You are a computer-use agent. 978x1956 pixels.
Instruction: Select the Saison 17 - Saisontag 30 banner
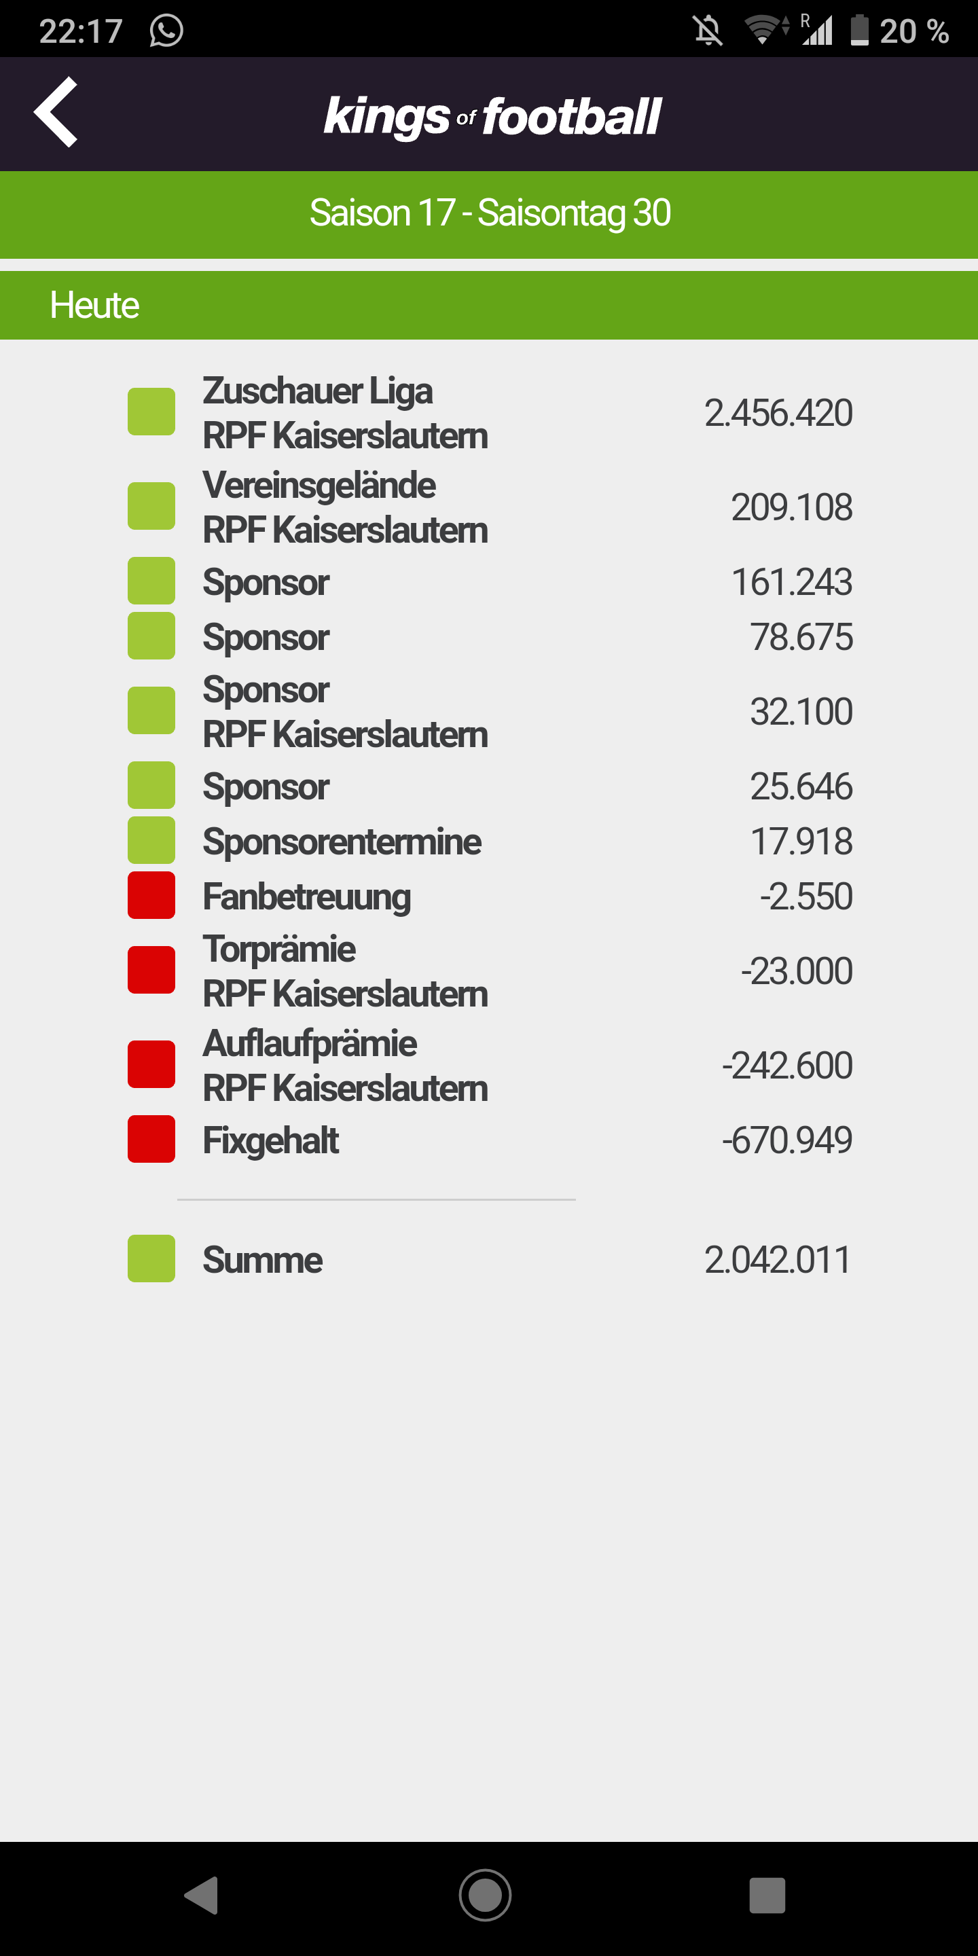pyautogui.click(x=489, y=214)
